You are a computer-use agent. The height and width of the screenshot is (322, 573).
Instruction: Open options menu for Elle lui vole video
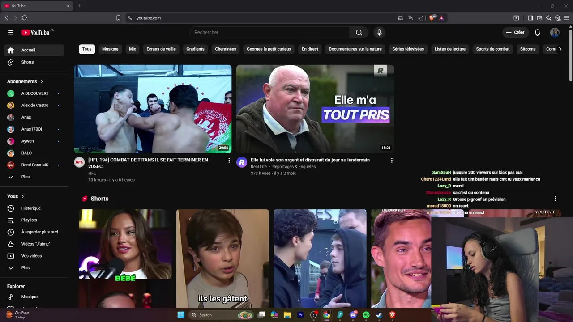(392, 160)
